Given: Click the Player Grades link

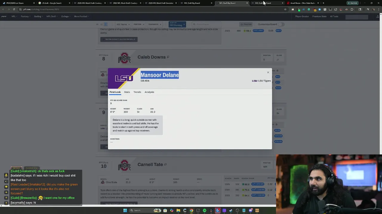Looking at the screenshot, I should tap(302, 16).
